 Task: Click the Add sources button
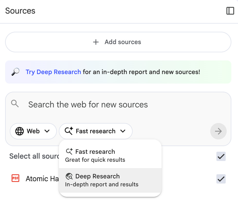tap(118, 42)
